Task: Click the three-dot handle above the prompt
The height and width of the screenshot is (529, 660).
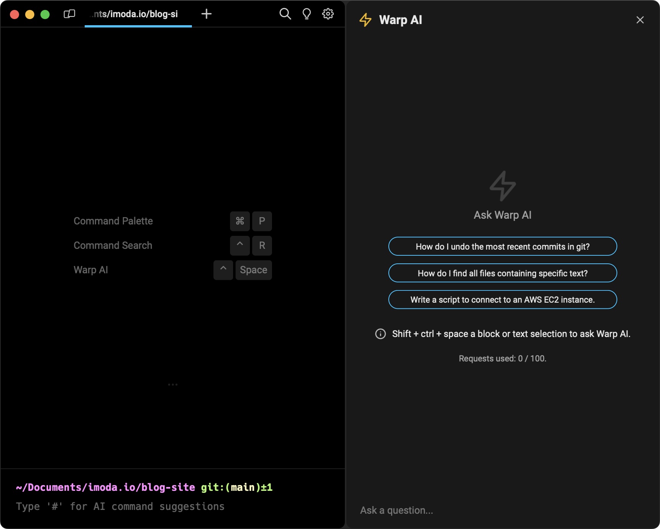Action: tap(173, 384)
